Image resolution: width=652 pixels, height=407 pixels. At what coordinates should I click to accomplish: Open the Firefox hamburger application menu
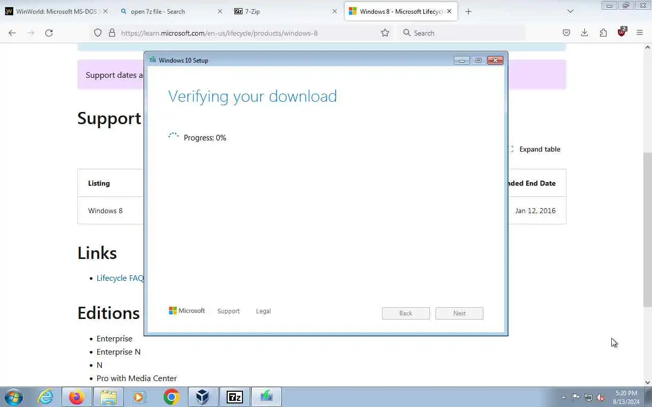pyautogui.click(x=640, y=33)
